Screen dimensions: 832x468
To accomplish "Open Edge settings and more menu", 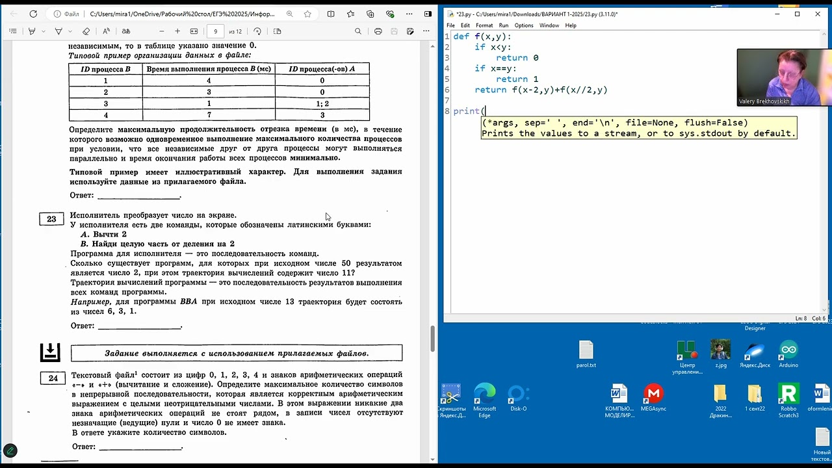I will click(x=409, y=14).
